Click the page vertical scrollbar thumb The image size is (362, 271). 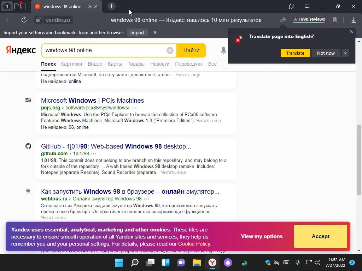pos(359,160)
